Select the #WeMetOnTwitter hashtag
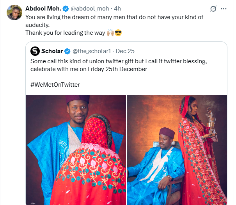The height and width of the screenshot is (205, 236). pyautogui.click(x=55, y=84)
